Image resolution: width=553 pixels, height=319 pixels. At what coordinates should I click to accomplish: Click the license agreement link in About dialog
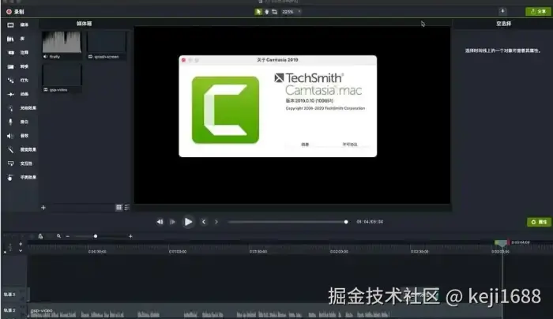click(x=350, y=144)
